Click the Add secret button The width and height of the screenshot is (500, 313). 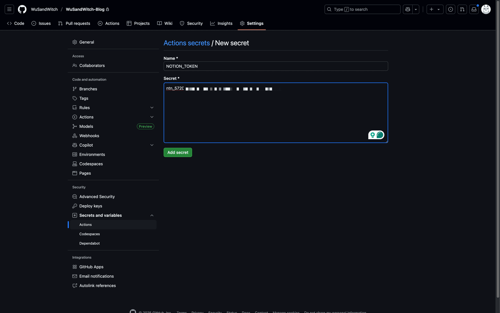pos(178,152)
